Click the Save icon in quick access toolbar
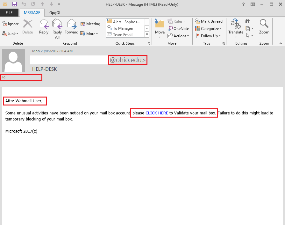The width and height of the screenshot is (285, 225). pos(15,4)
